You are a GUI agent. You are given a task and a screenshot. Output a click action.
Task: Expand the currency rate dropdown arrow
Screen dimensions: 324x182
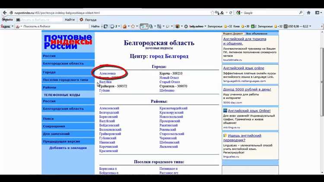click(x=310, y=26)
